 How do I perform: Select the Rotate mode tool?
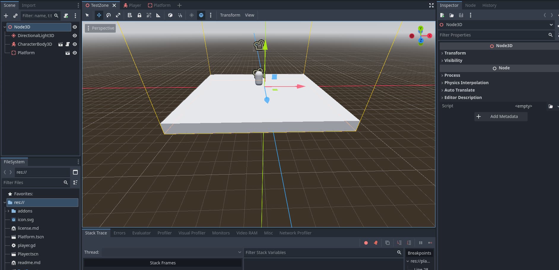coord(109,15)
